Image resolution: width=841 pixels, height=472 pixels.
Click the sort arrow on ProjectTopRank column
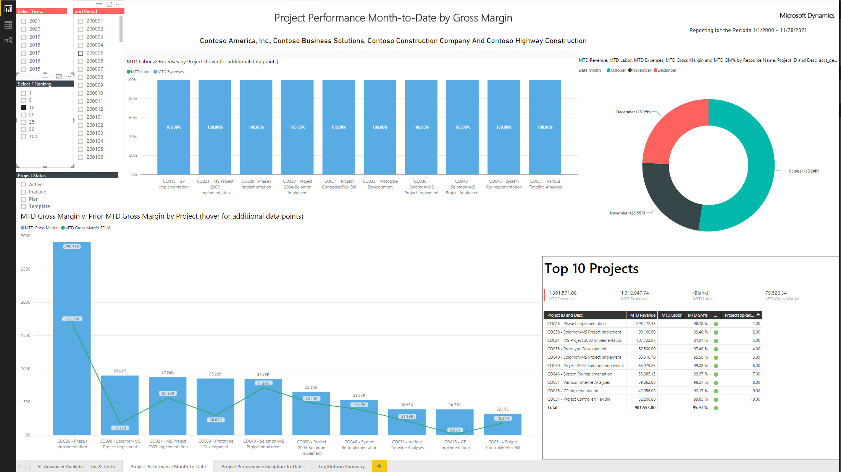pyautogui.click(x=758, y=314)
